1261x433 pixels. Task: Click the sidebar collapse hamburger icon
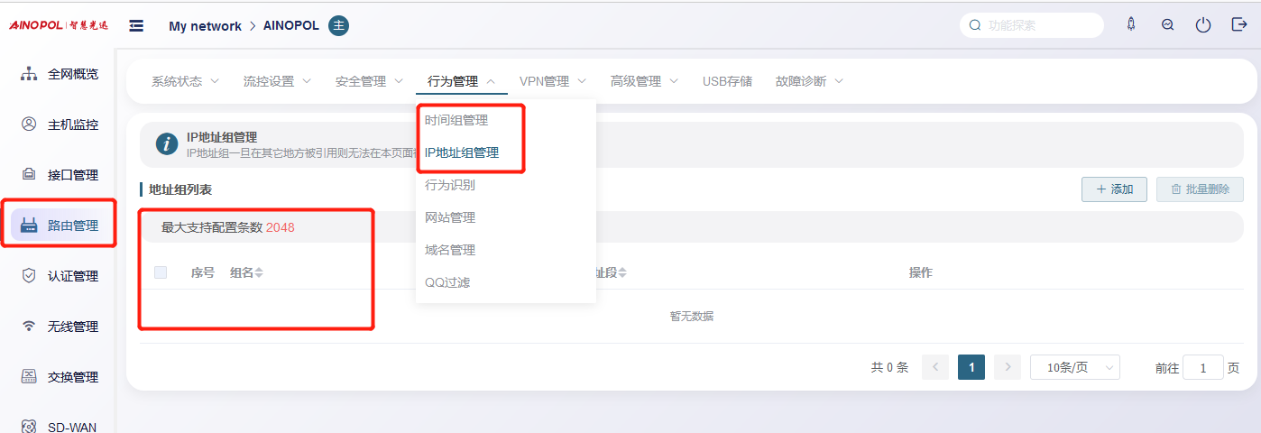[x=137, y=25]
